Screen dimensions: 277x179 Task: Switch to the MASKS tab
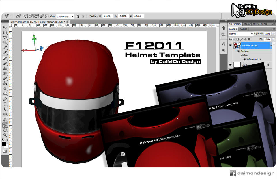tap(248, 24)
